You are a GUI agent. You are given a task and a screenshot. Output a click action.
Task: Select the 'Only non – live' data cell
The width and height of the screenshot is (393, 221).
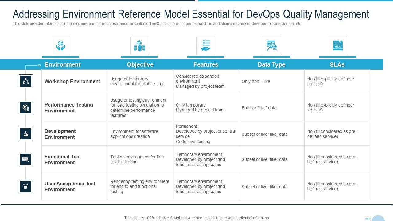(x=256, y=81)
